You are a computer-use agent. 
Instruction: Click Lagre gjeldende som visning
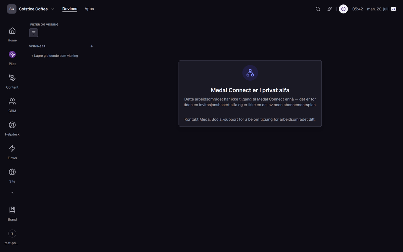(55, 56)
